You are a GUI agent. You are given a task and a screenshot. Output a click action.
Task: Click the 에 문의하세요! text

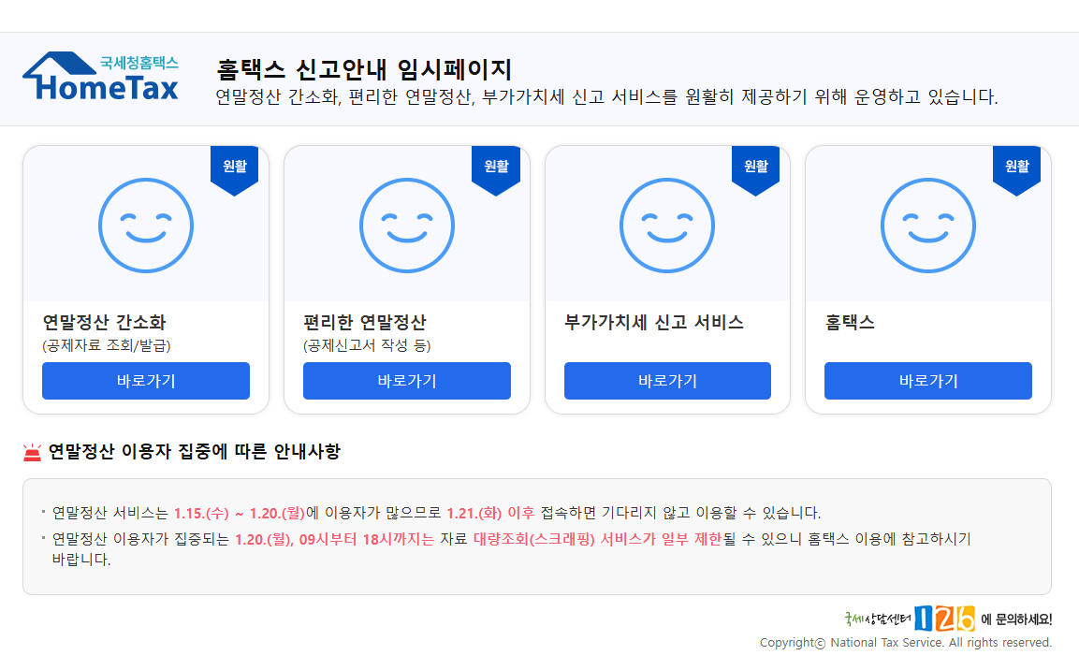pyautogui.click(x=1016, y=619)
